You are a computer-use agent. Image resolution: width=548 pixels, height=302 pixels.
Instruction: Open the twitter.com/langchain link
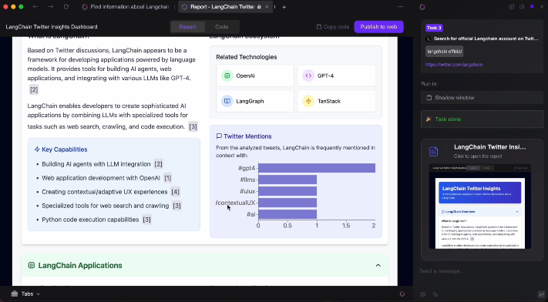click(454, 65)
